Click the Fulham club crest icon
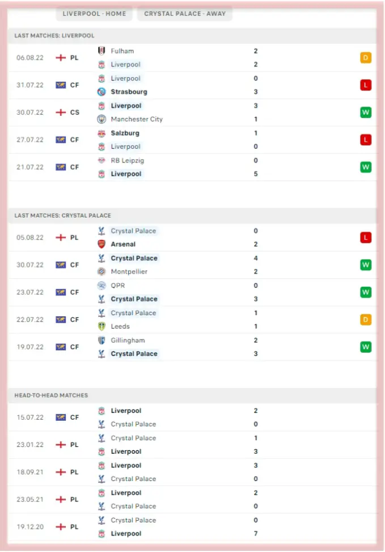The image size is (385, 552). click(101, 51)
